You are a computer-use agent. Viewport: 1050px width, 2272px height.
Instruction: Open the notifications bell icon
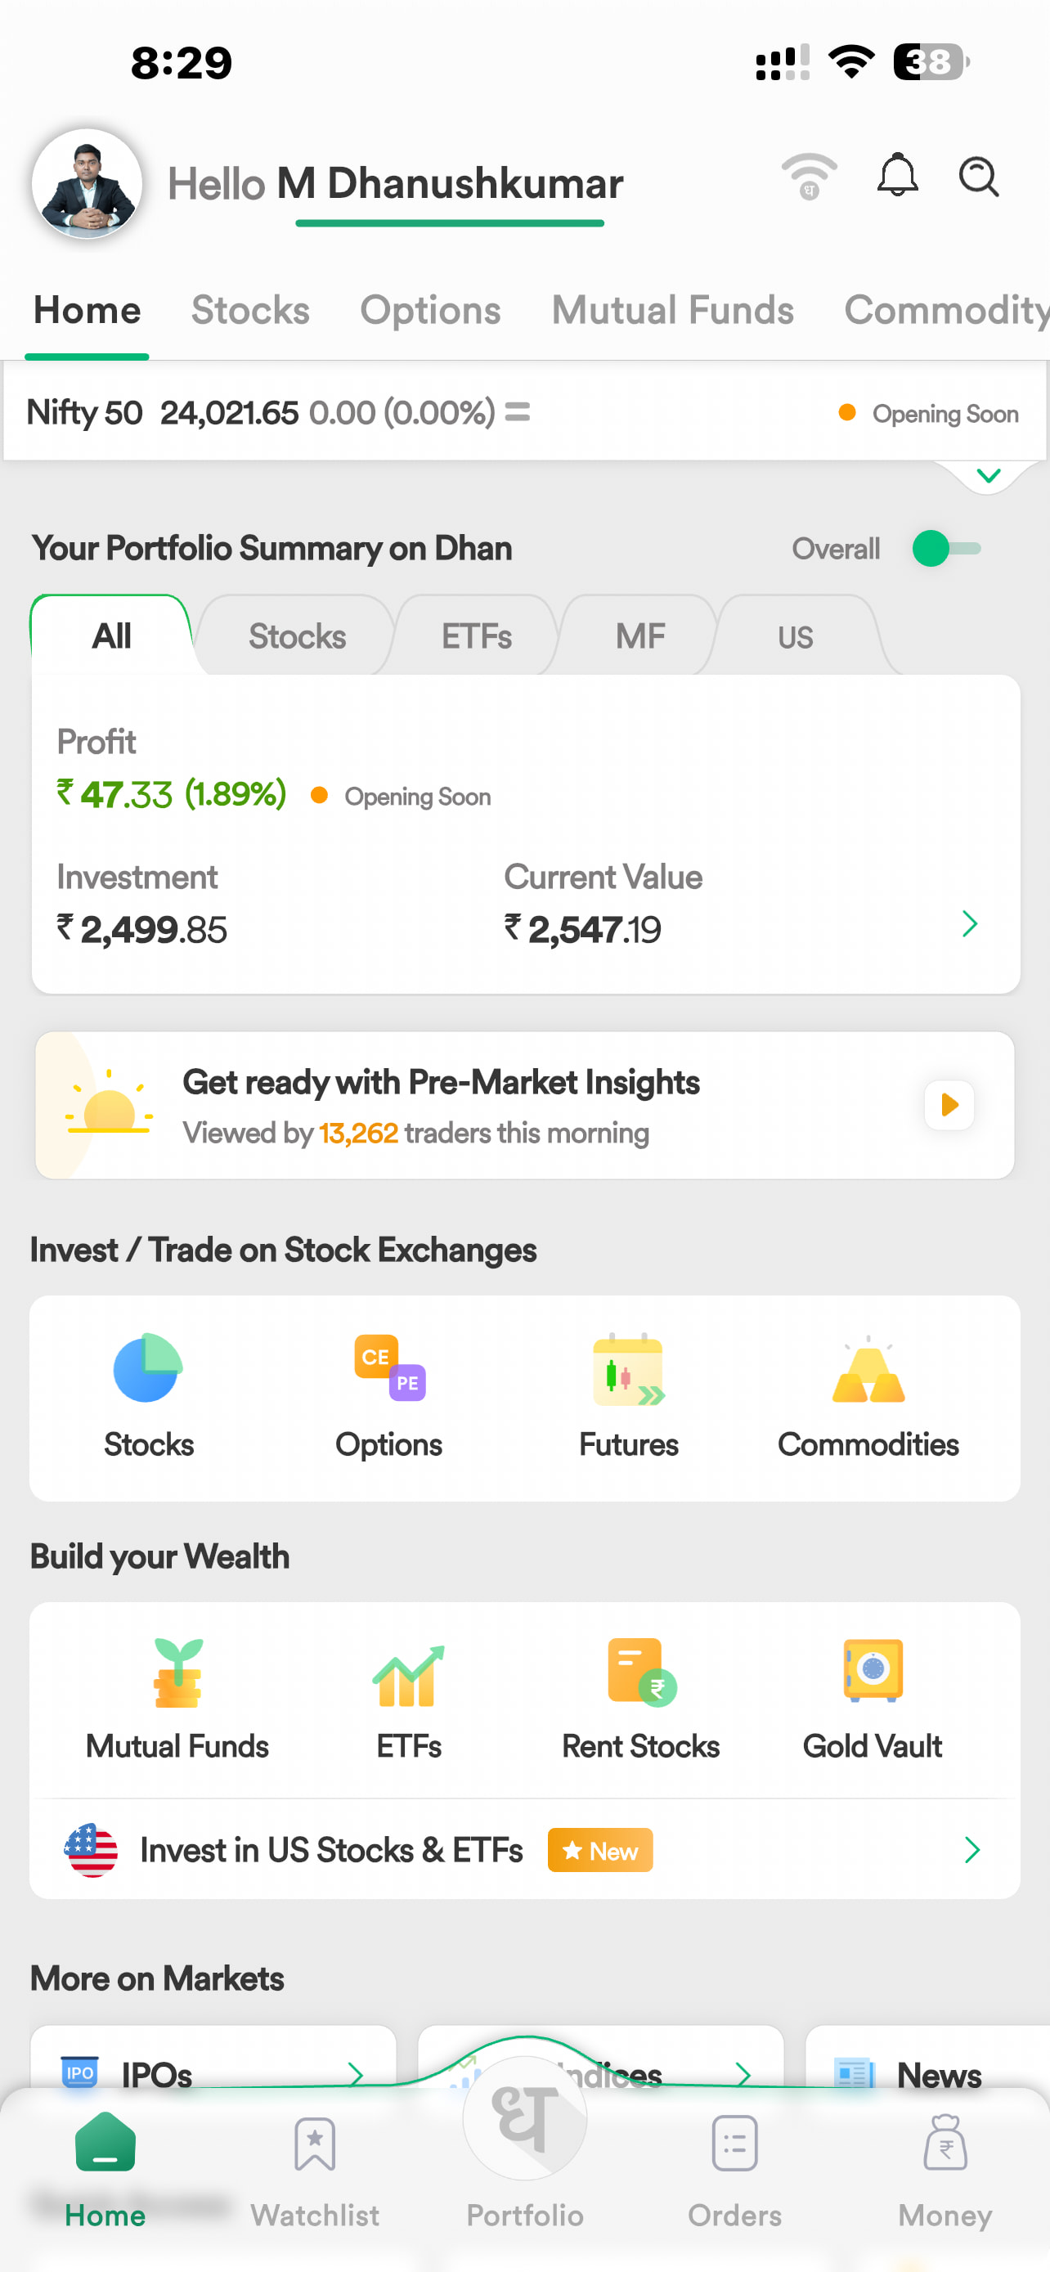coord(897,176)
